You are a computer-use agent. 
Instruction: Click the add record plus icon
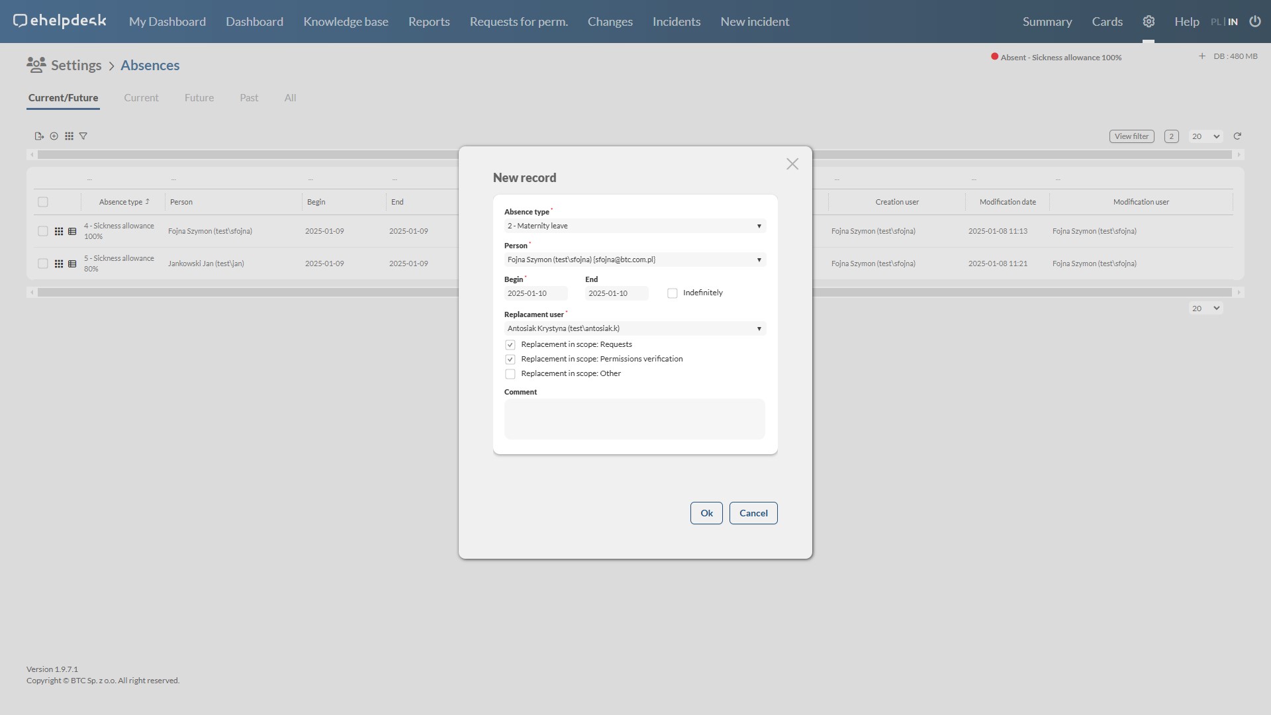(54, 136)
